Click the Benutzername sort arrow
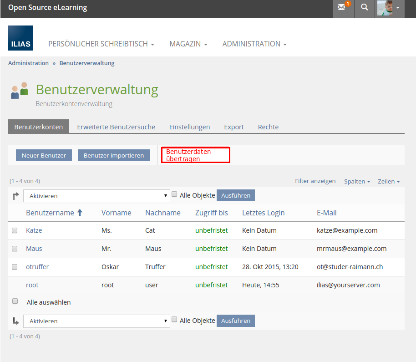 [80, 213]
